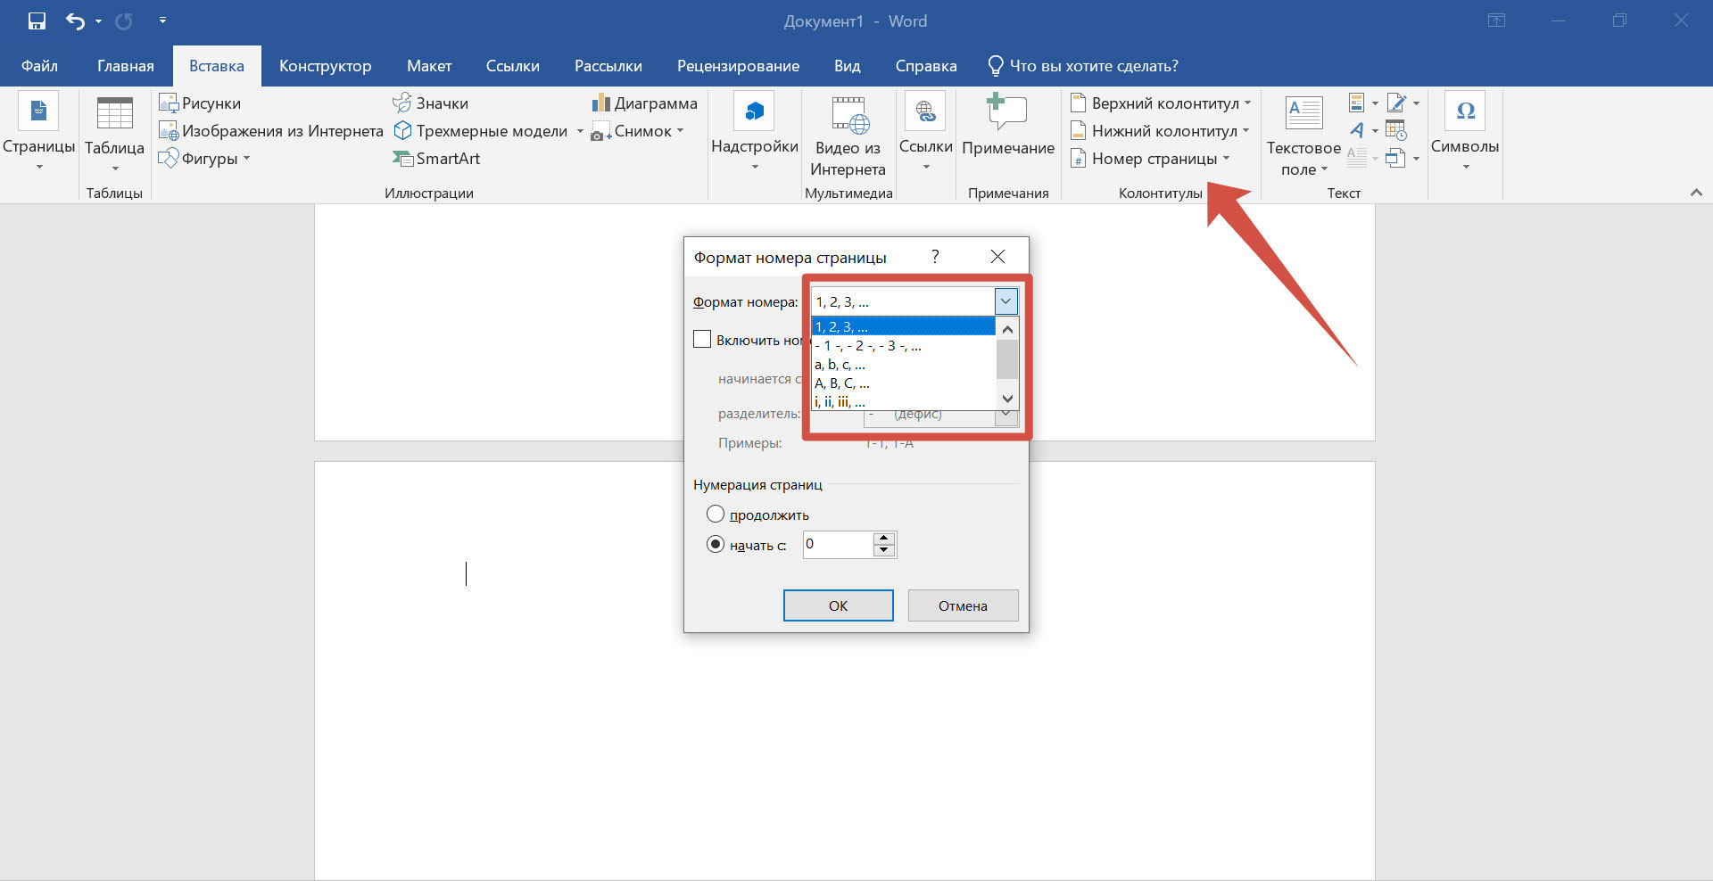Screen dimensions: 1713x881
Task: Open the help question mark in the dialog
Action: [x=935, y=257]
